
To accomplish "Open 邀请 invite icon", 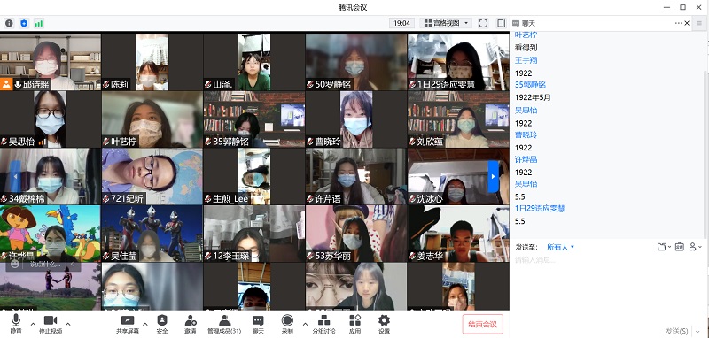I will [x=191, y=324].
